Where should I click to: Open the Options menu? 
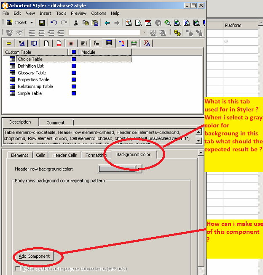[x=99, y=13]
